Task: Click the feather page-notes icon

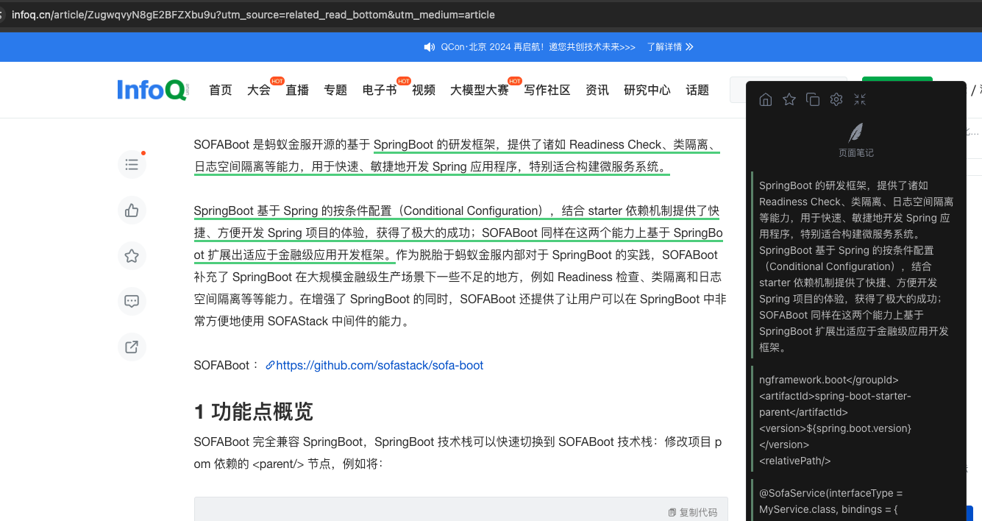Action: [856, 133]
